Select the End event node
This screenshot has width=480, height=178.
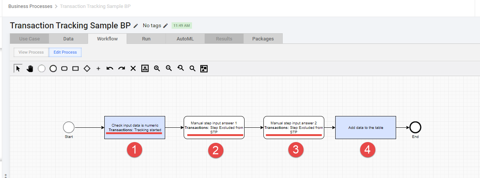point(415,127)
